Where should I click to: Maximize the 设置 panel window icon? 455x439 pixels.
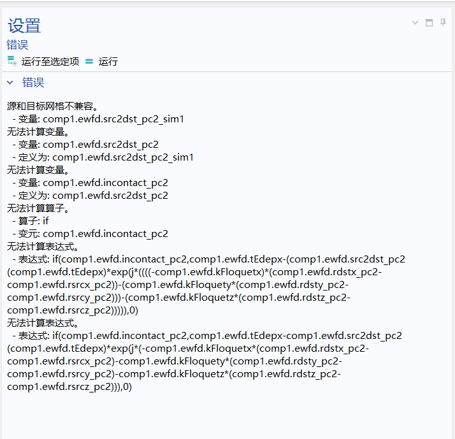[429, 23]
